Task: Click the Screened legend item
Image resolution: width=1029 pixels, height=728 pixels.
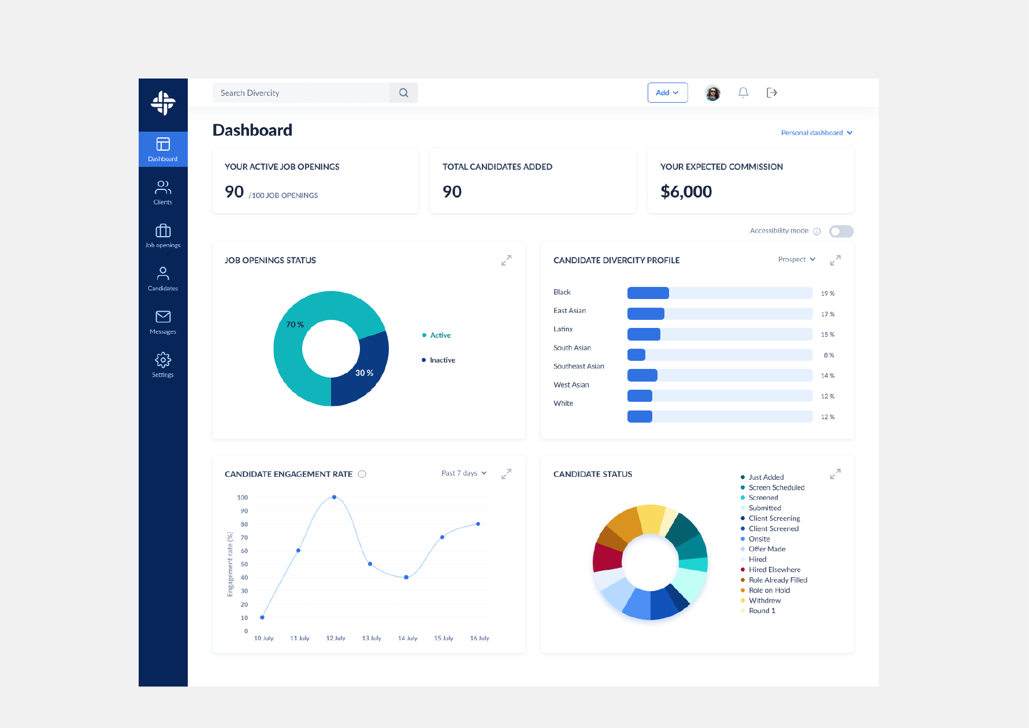Action: click(x=759, y=498)
